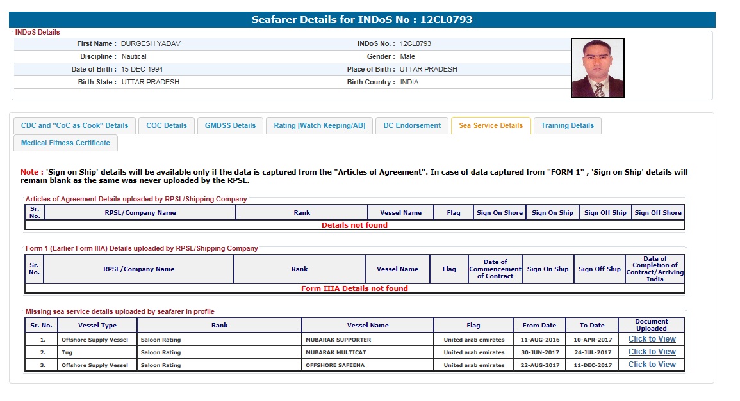This screenshot has height=401, width=740.
Task: Select the MUBARAK SUPPORTER vessel name cell
Action: point(338,340)
